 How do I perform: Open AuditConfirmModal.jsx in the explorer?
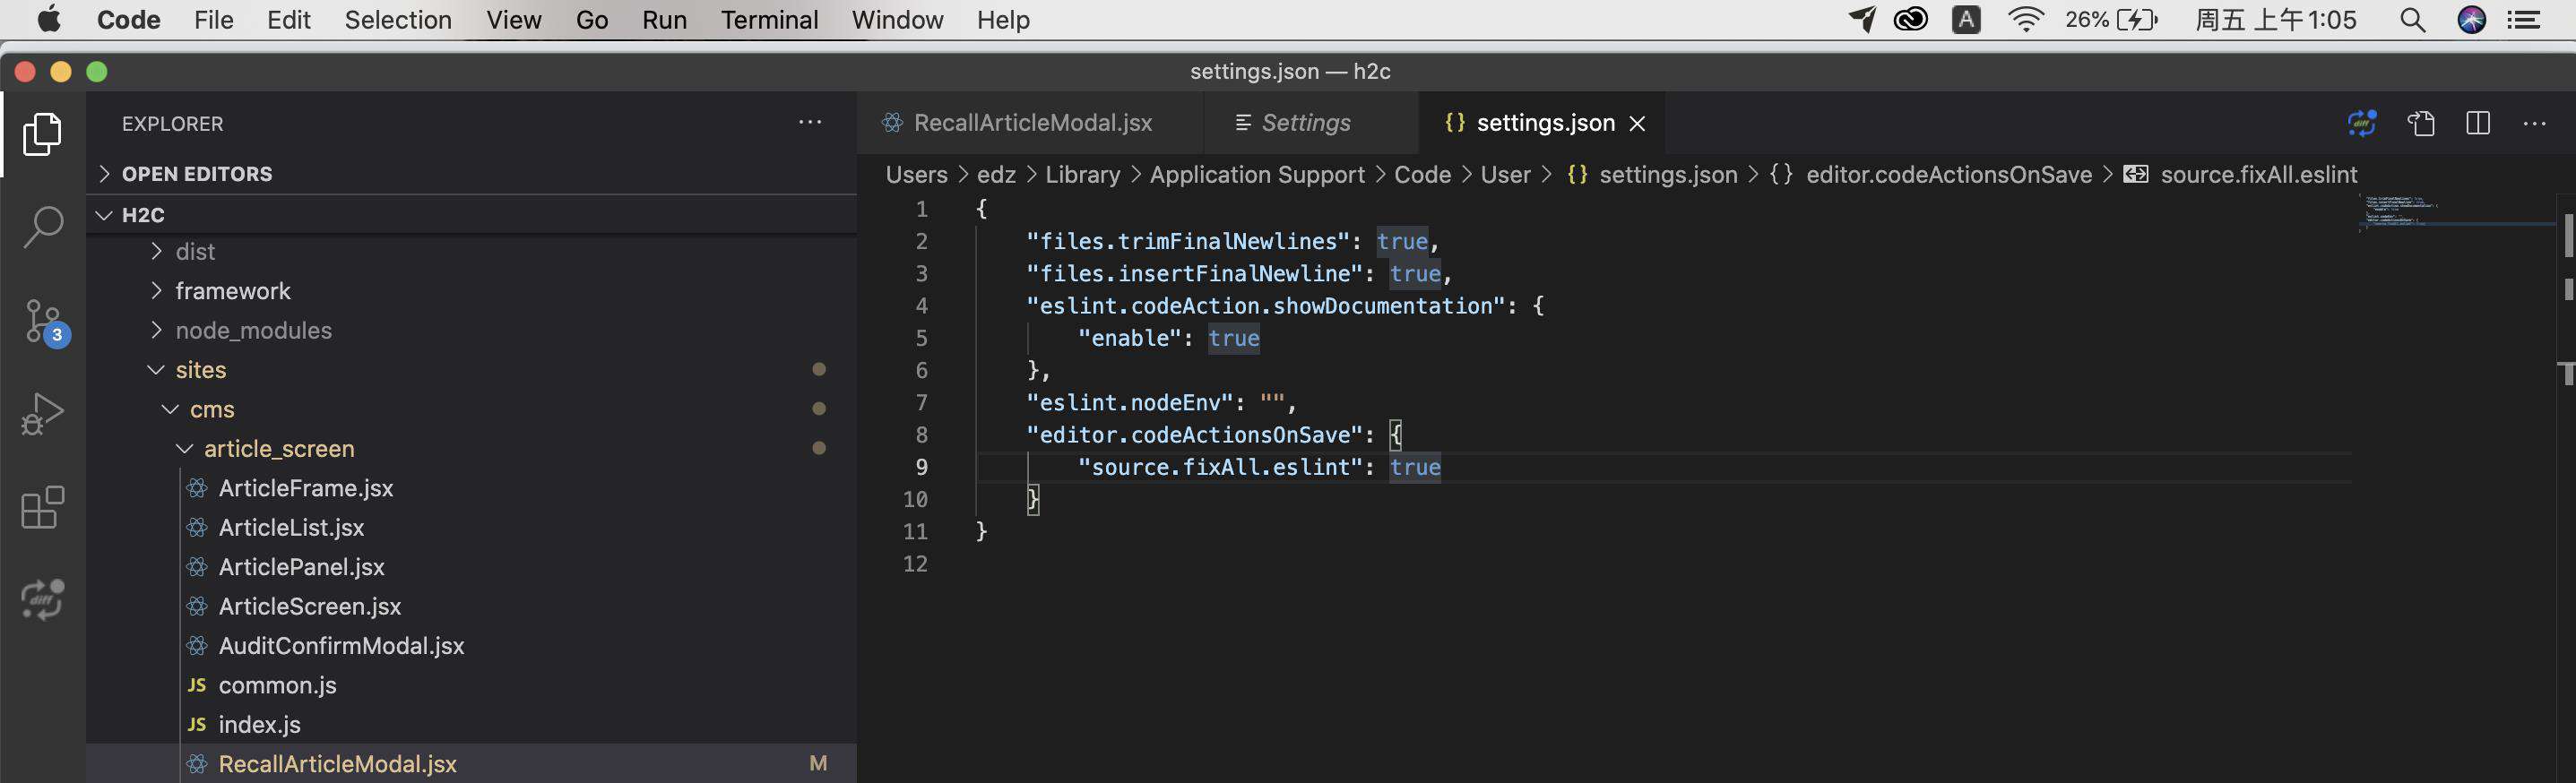click(x=341, y=646)
